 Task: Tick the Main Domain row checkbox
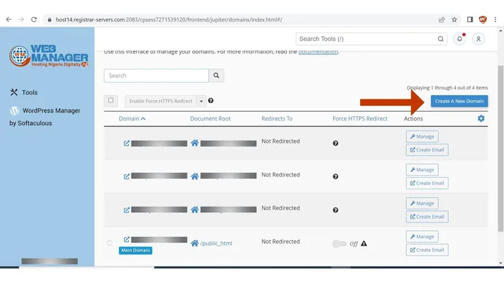point(110,243)
